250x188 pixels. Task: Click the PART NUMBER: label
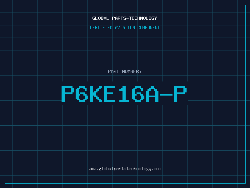124,71
